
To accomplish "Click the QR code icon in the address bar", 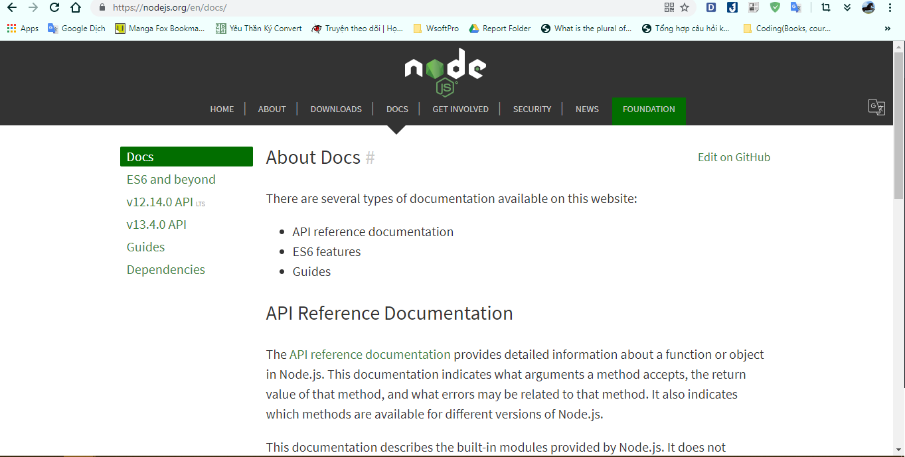I will pyautogui.click(x=670, y=8).
